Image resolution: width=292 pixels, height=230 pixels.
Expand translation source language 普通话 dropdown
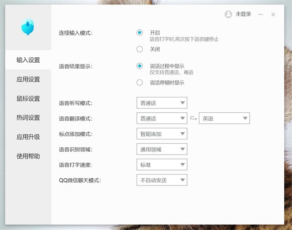[162, 119]
